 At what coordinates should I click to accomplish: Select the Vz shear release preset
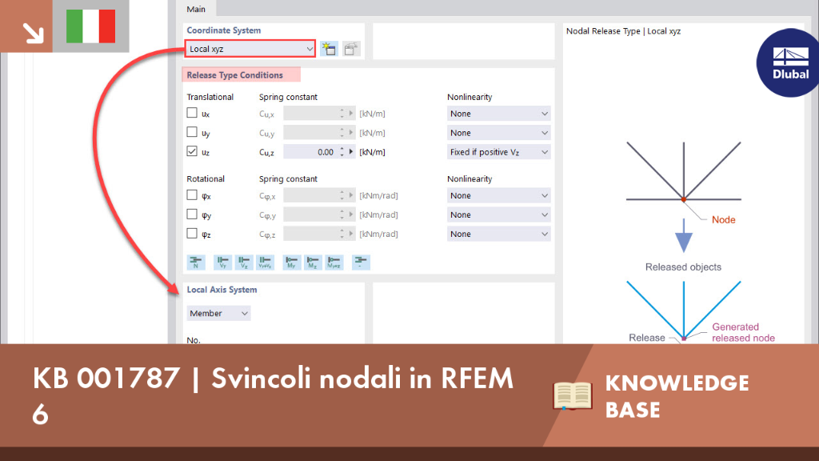tap(244, 262)
